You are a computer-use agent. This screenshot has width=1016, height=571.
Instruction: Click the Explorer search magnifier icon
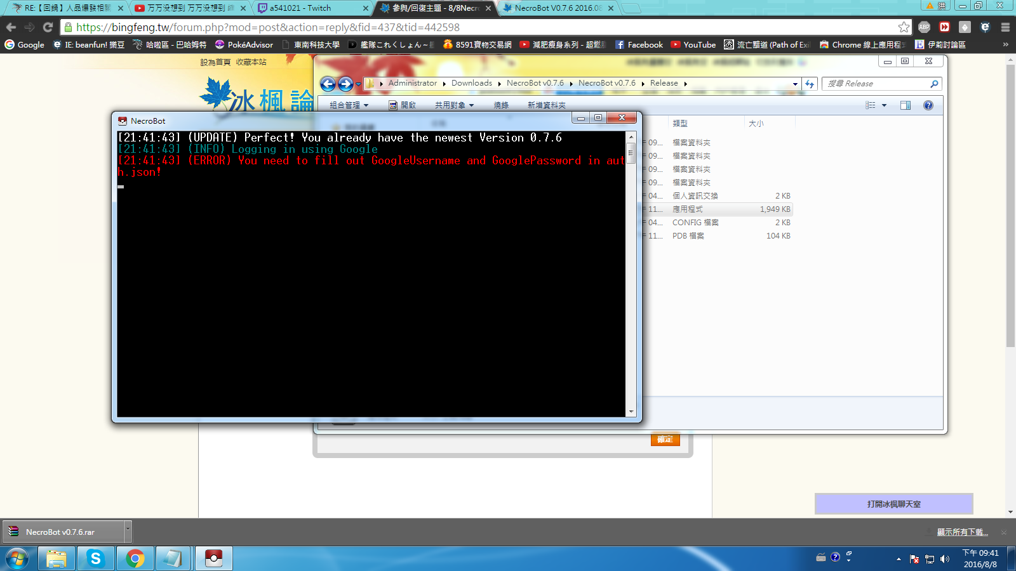coord(934,84)
